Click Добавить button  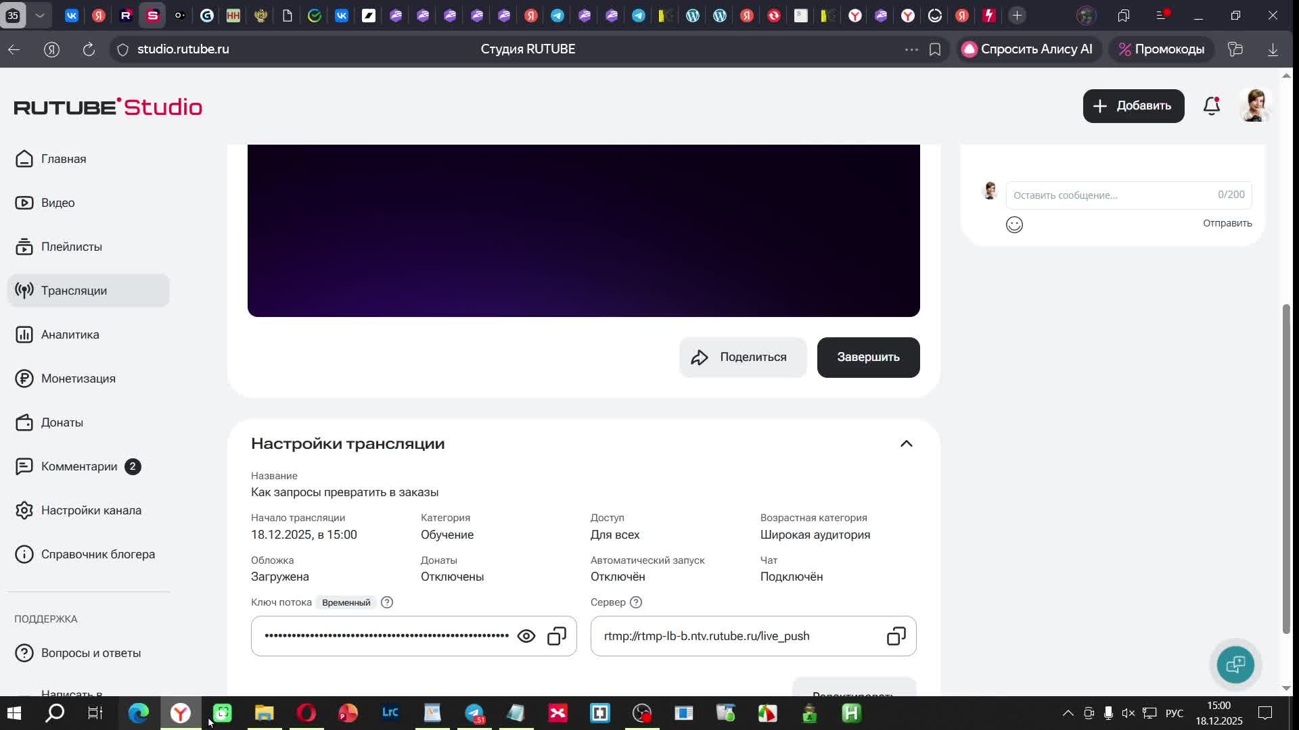click(x=1133, y=106)
